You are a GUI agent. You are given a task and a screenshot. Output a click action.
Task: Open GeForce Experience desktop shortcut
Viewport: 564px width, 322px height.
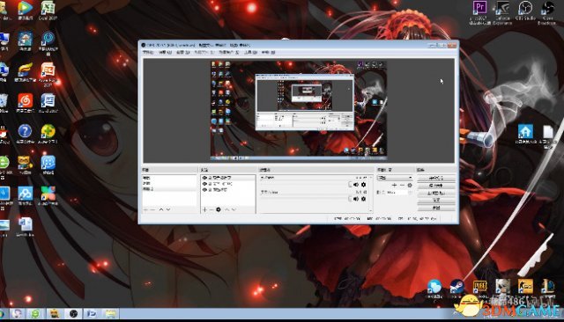click(502, 11)
